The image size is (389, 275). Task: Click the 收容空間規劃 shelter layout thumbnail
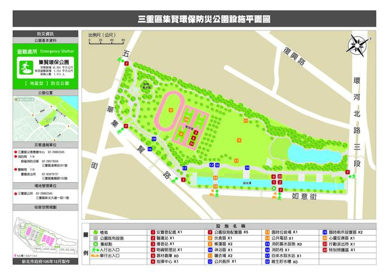click(x=46, y=234)
